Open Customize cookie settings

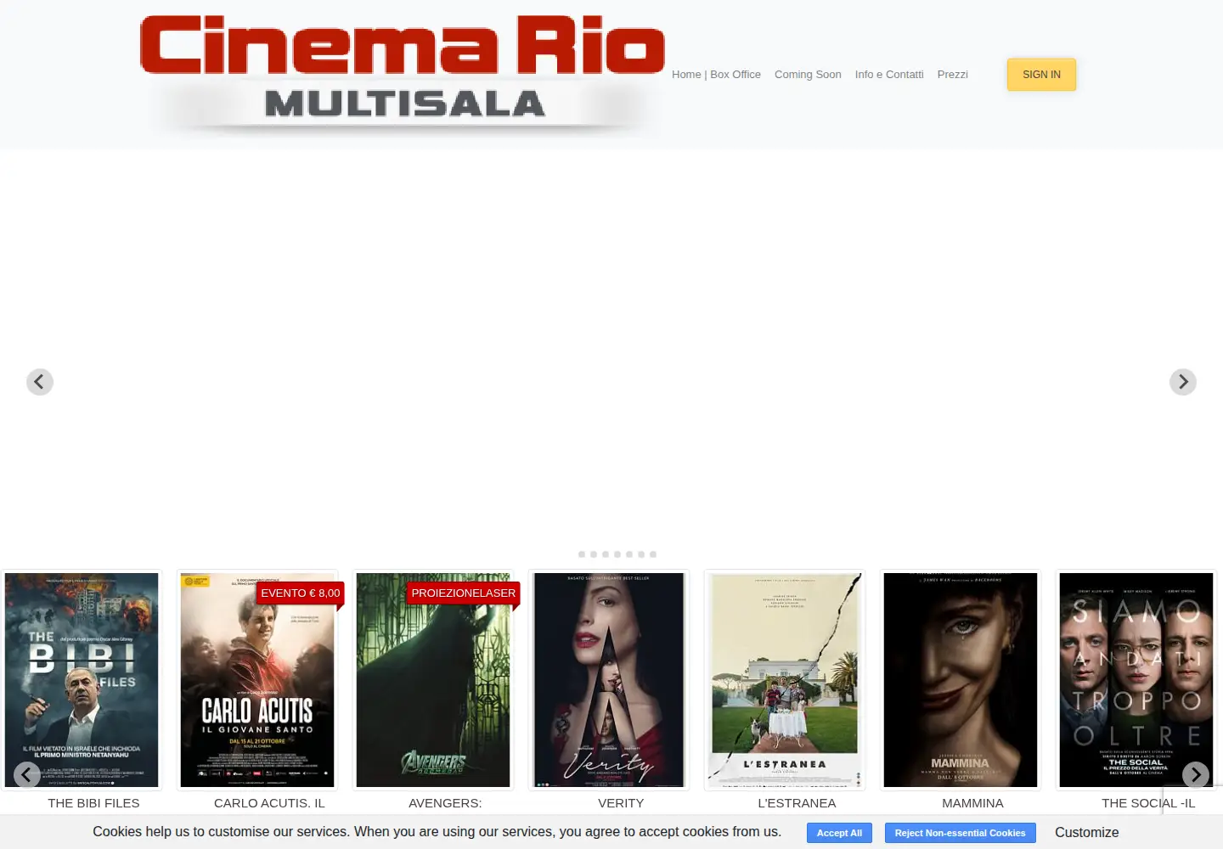tap(1086, 833)
